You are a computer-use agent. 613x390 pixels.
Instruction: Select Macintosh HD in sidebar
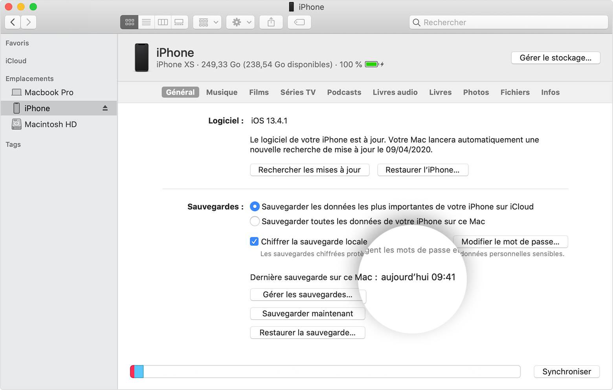click(50, 124)
